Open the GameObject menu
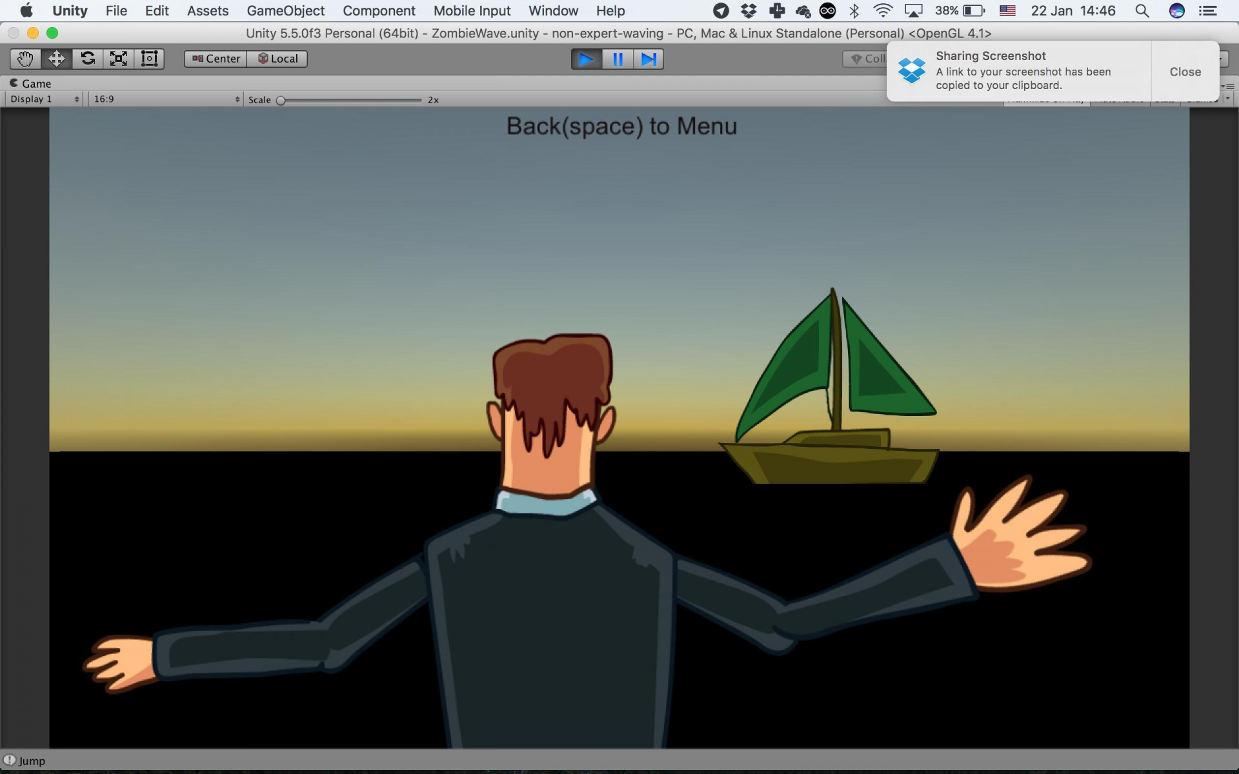 point(285,11)
